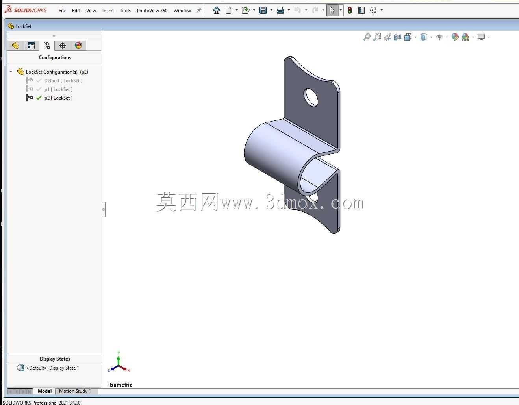This screenshot has height=405, width=519.
Task: Open View Orientation tool
Action: click(x=408, y=37)
